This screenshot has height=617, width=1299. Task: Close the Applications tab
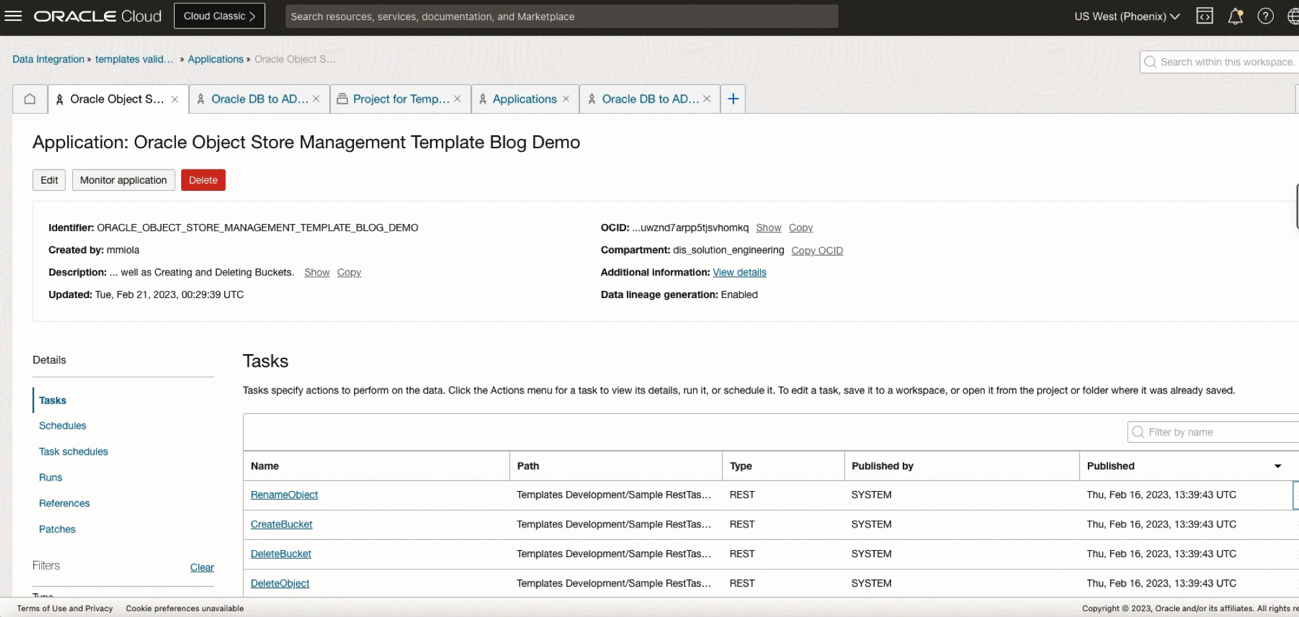[566, 99]
